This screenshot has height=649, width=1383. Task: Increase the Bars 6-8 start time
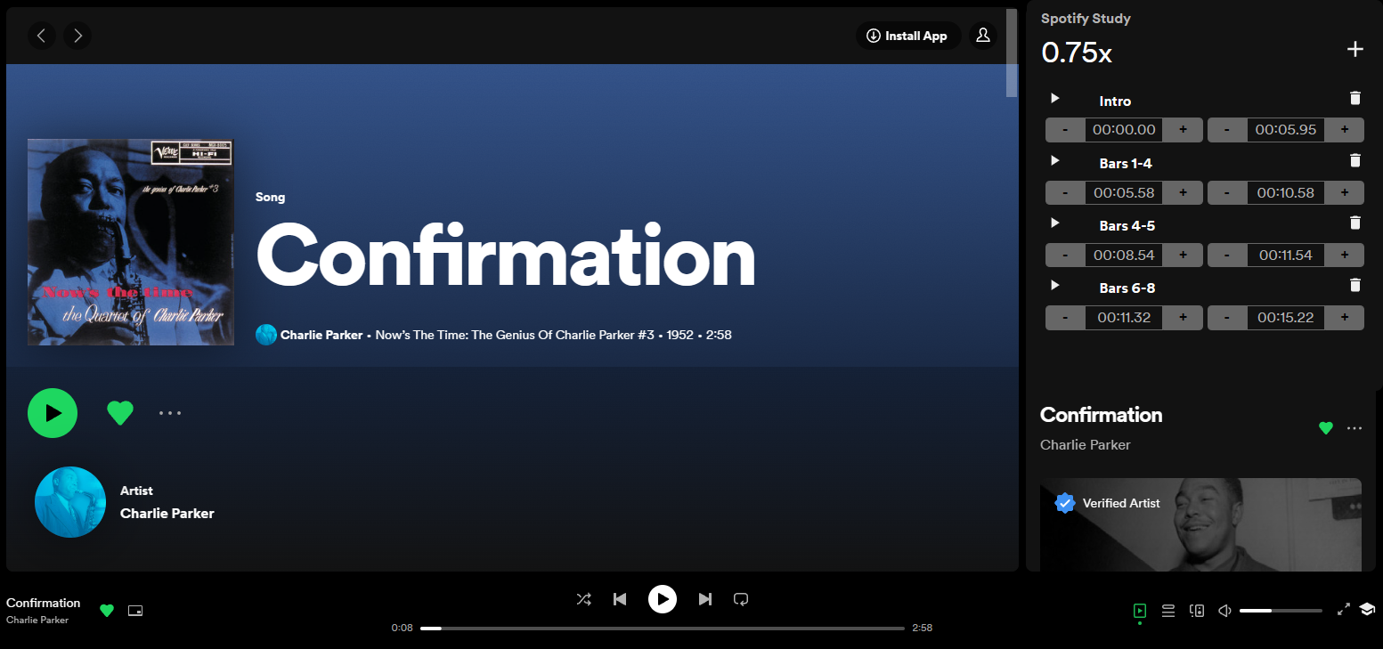click(x=1183, y=317)
